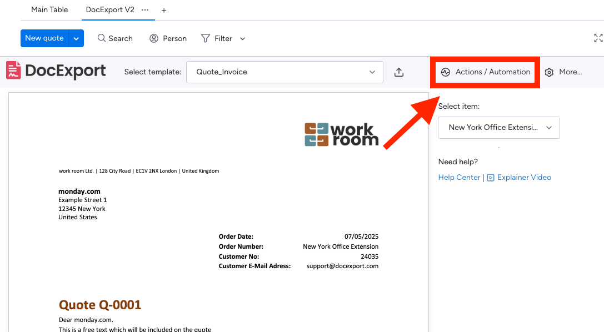
Task: Open the Quote_Invoice template dropdown
Action: pyautogui.click(x=284, y=72)
